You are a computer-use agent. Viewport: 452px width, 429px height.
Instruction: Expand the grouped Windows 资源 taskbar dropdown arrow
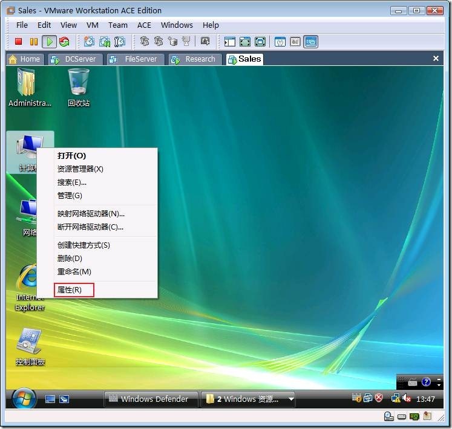291,399
